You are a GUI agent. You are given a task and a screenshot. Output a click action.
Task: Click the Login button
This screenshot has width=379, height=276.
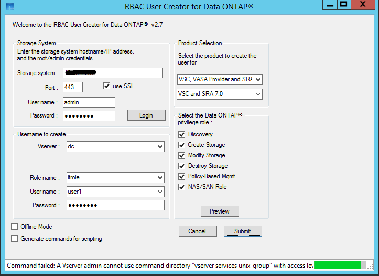(x=146, y=115)
